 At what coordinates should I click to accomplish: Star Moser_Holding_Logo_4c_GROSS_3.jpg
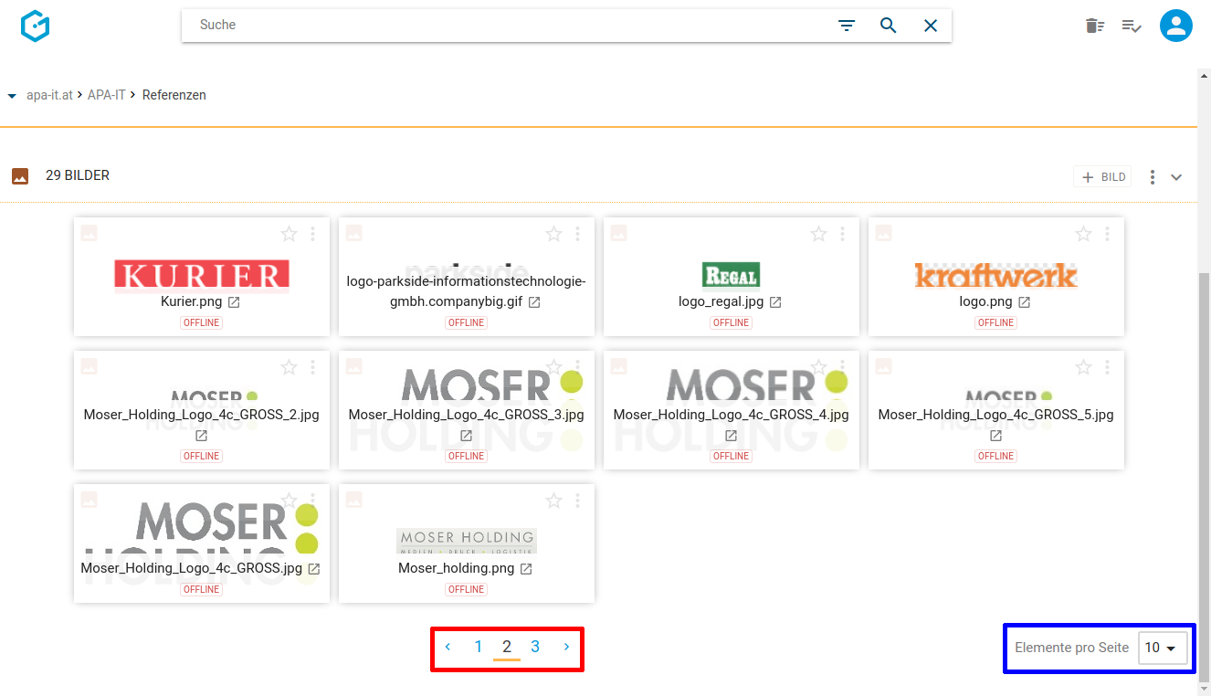[553, 367]
